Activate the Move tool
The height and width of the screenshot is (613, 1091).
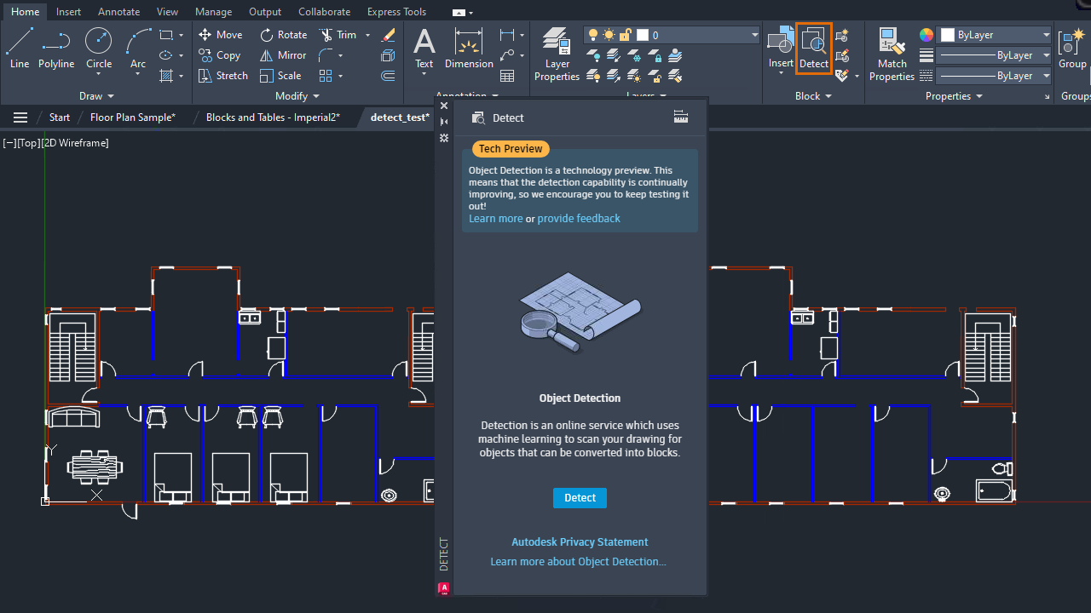(x=221, y=34)
